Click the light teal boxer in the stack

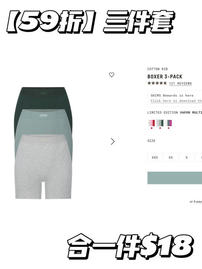click(43, 122)
